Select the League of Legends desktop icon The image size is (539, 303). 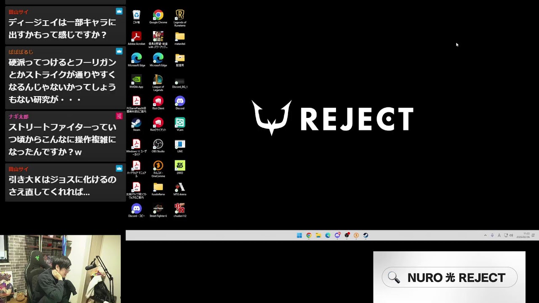[x=158, y=83]
